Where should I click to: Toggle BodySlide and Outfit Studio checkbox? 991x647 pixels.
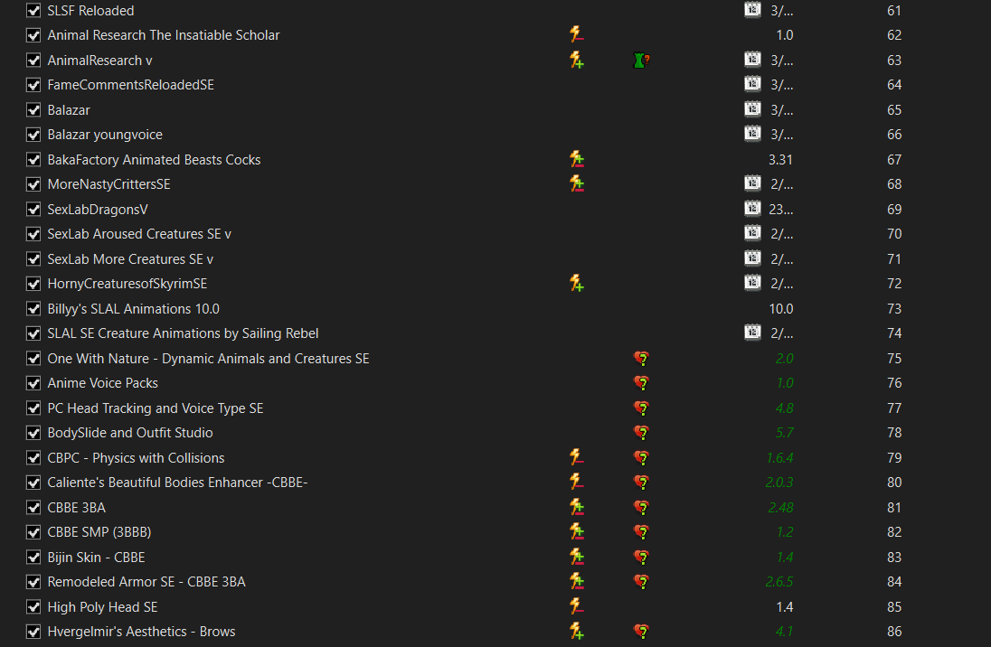click(33, 433)
